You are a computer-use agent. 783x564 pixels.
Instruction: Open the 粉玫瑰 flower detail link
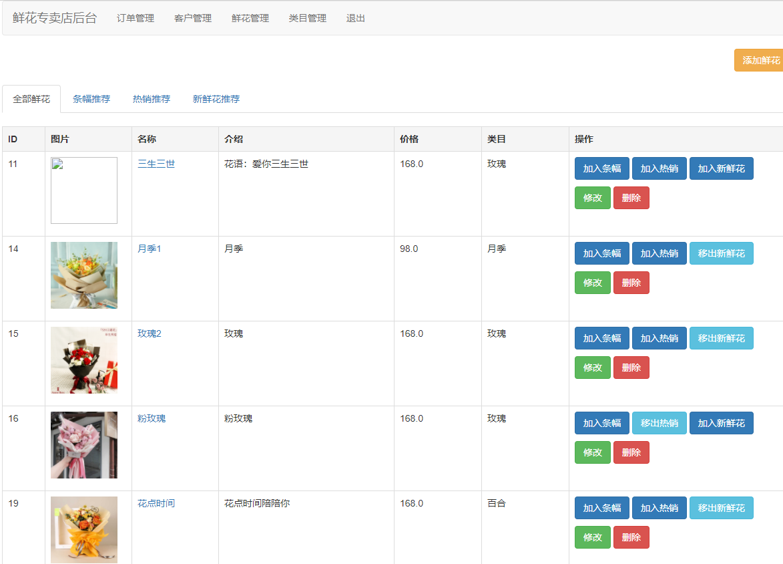[x=152, y=418]
